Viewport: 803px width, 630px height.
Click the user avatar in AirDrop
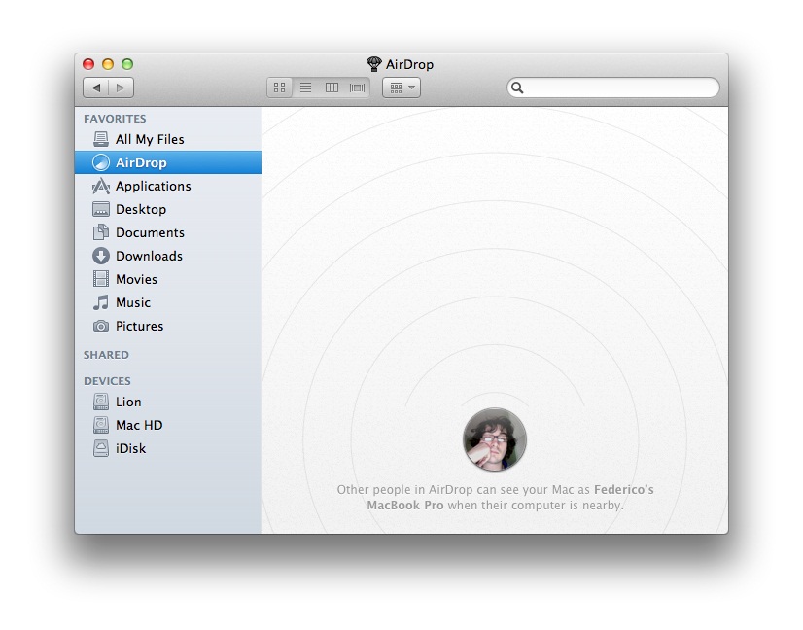495,439
